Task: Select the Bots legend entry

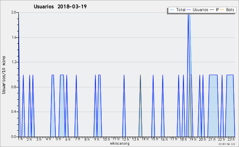Action: click(227, 10)
